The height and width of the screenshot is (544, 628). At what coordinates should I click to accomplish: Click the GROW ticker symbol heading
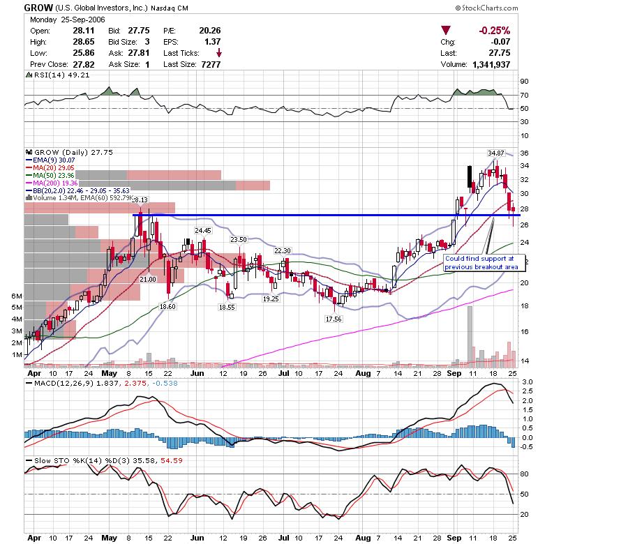point(38,8)
